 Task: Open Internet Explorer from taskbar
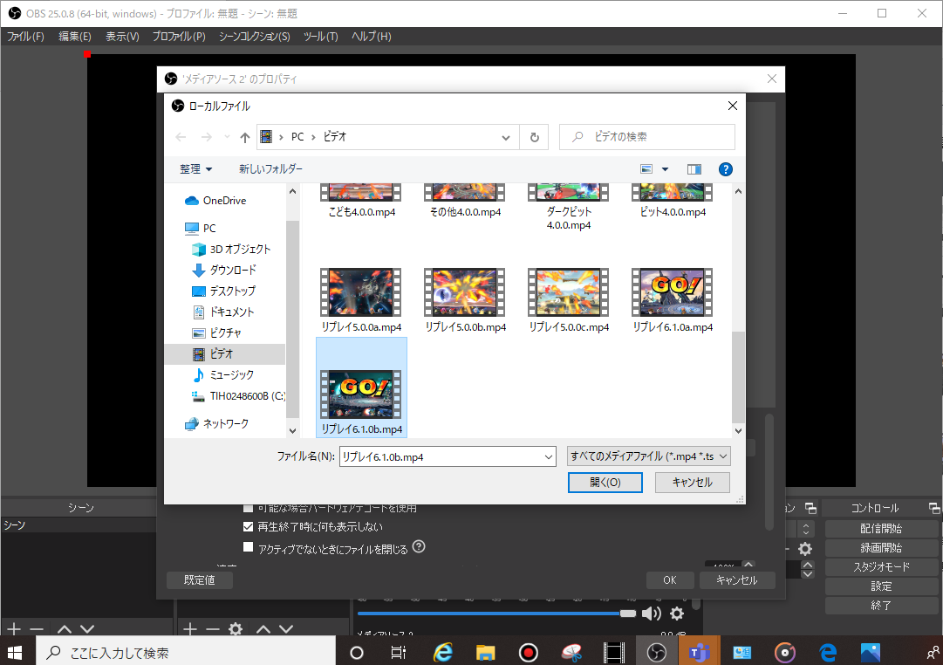tap(443, 653)
